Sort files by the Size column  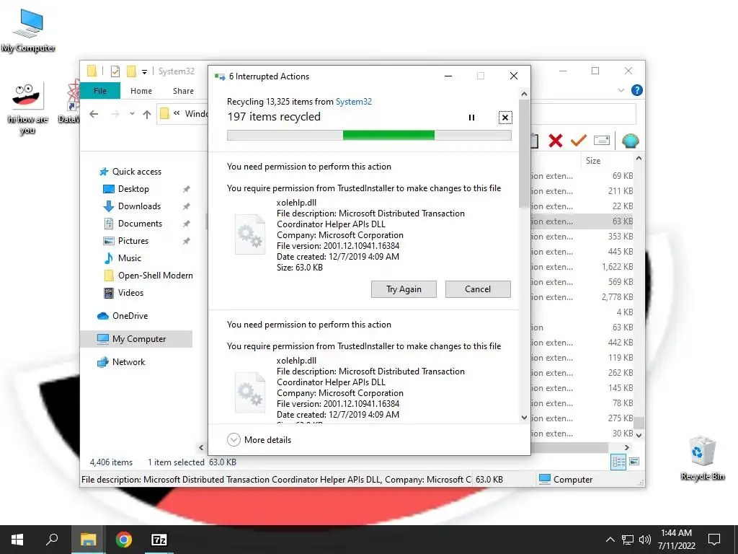coord(593,161)
